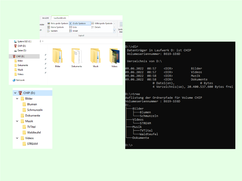Select the Kacheln layout option
Screen dimensions: 242x181
click(52, 31)
